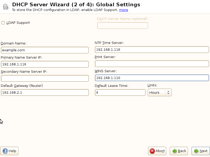Click the Help question mark icon
Screen dimensions: 210x157
click(x=5, y=151)
